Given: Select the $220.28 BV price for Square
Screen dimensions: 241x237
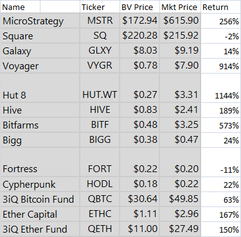Looking at the screenshot, I should [139, 36].
